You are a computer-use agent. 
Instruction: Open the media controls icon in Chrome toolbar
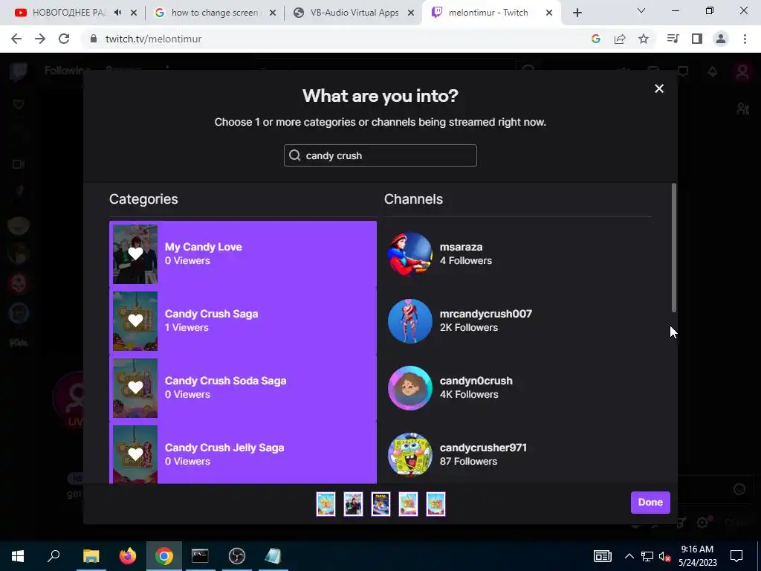[x=673, y=39]
